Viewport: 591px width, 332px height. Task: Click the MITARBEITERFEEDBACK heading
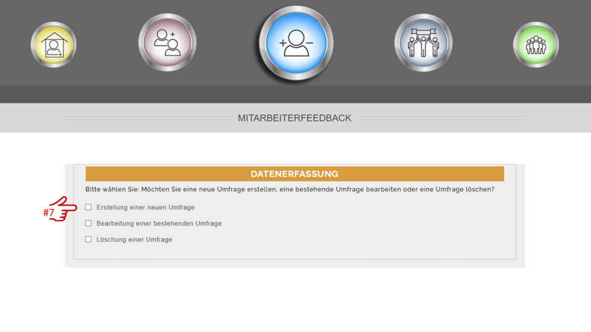[294, 118]
